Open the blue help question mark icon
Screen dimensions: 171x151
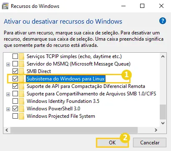point(163,21)
